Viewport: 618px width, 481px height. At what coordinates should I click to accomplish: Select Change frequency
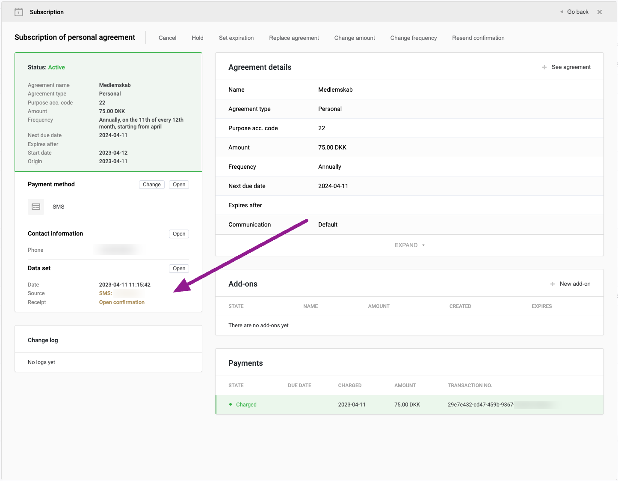pos(414,38)
